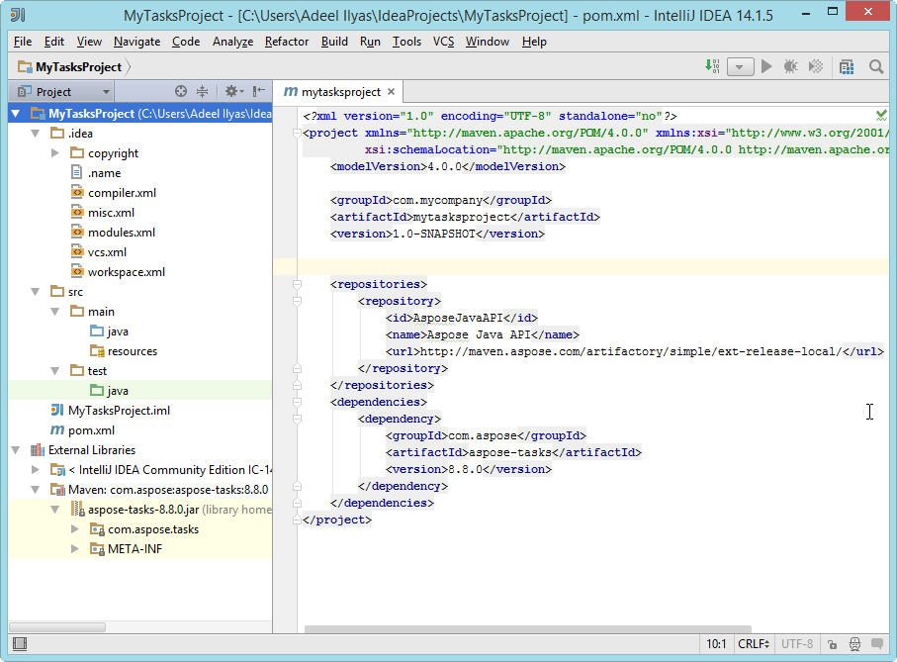Hide the Project tool window panel
The image size is (897, 662).
coord(258,91)
